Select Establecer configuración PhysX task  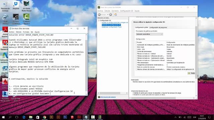[112, 27]
